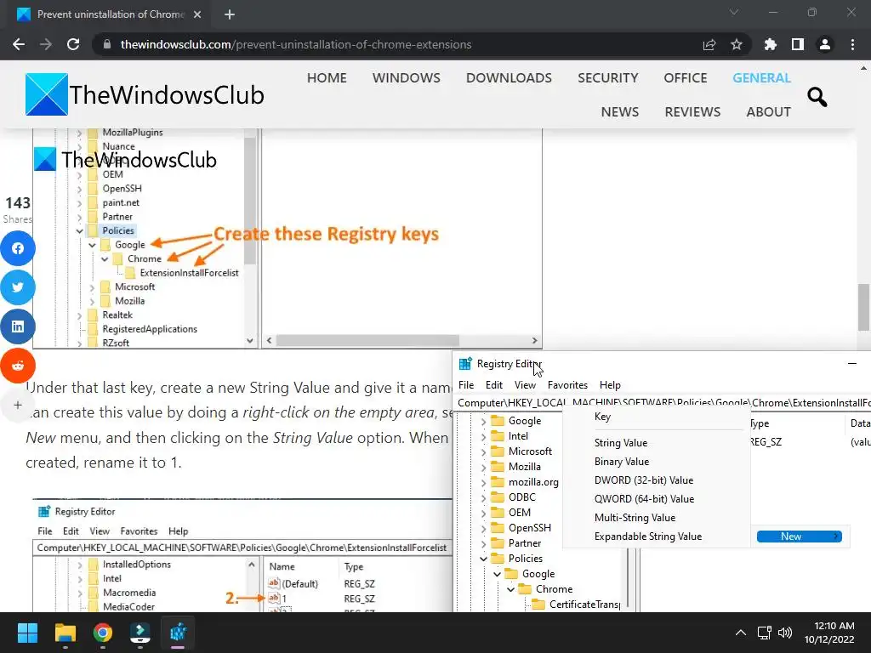
Task: Expand the Microsoft key in Registry Editor
Action: tap(483, 452)
